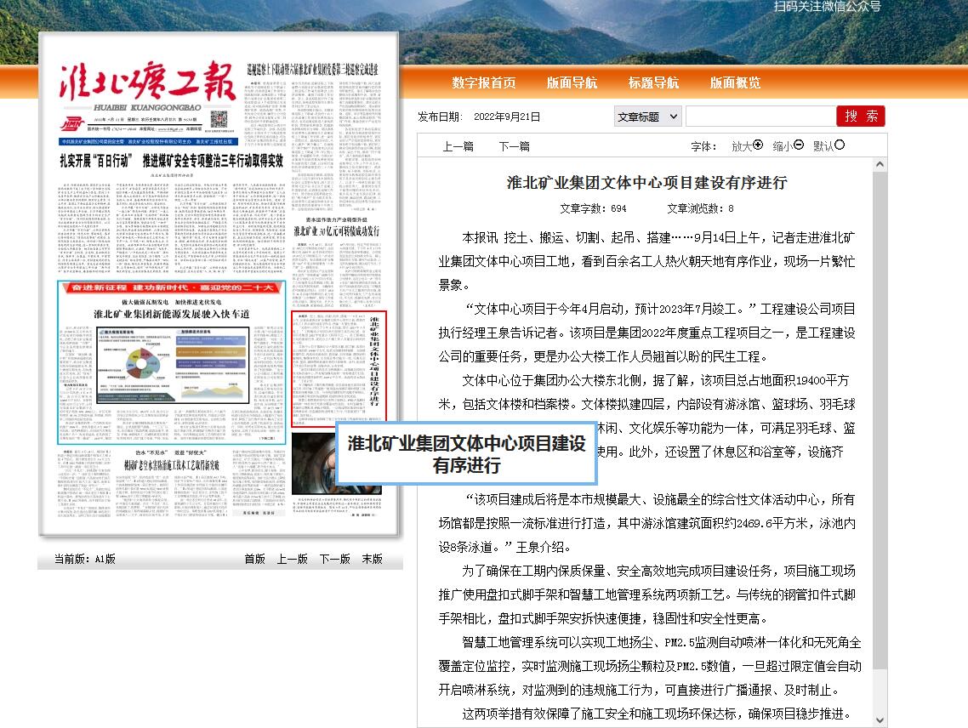Go to 上一版 previous page link

(292, 559)
